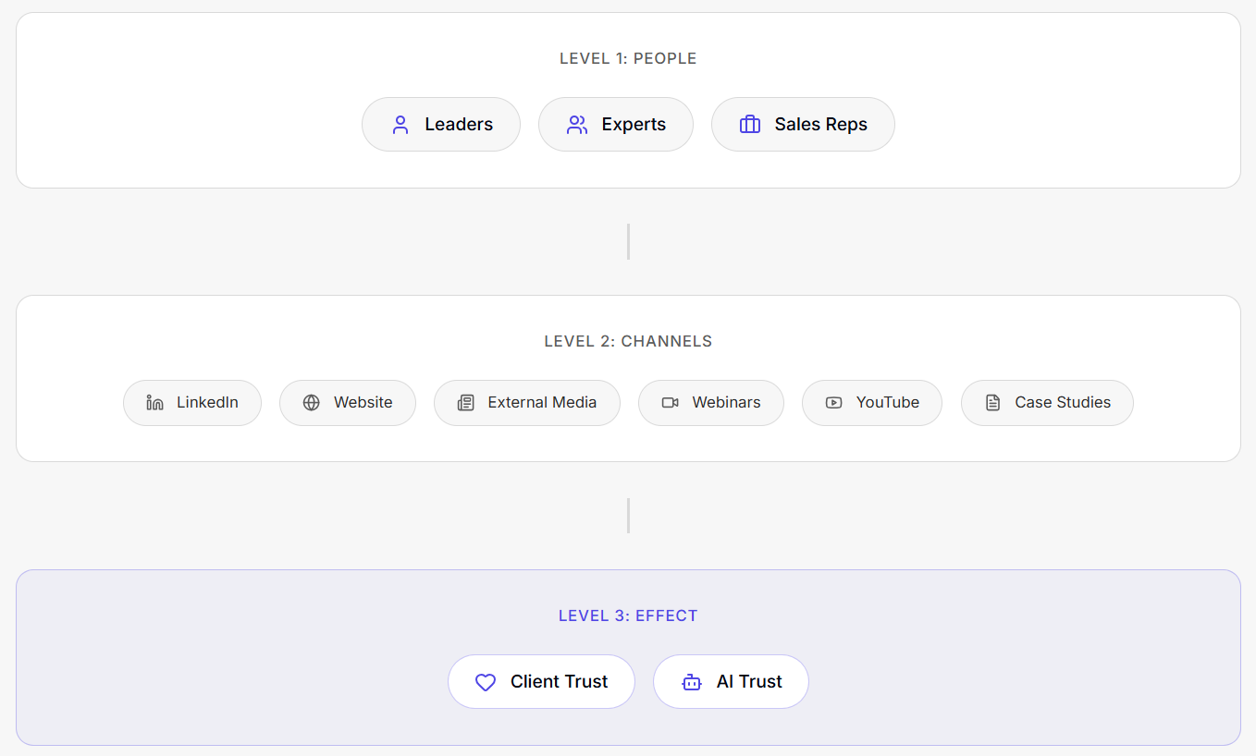Click the Level 2: Channels heading
1256x756 pixels.
[x=628, y=342]
